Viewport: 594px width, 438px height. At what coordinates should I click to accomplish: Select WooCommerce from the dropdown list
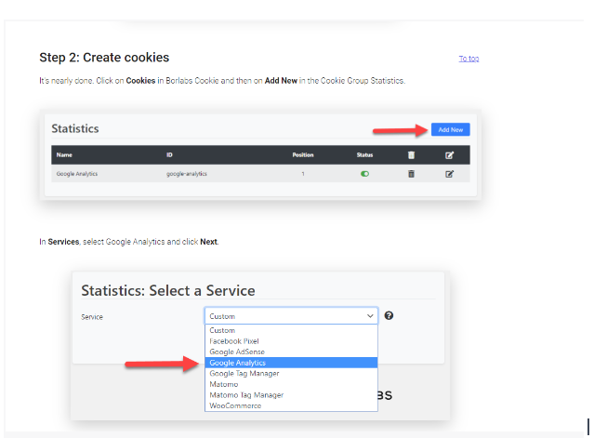coord(291,405)
